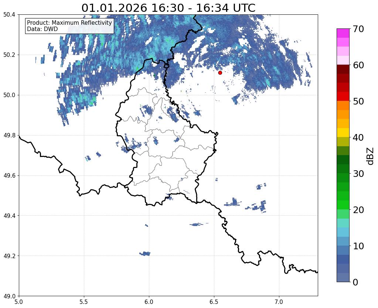378x308 pixels.
Task: Click the 'dBZ' colorbar unit label
Action: [371, 156]
